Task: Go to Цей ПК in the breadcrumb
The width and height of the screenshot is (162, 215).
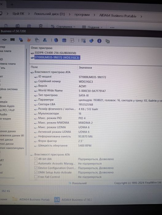Action: (18, 14)
